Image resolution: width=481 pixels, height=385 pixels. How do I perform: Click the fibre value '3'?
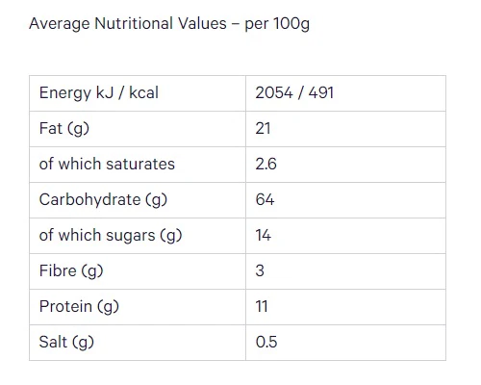tap(260, 270)
